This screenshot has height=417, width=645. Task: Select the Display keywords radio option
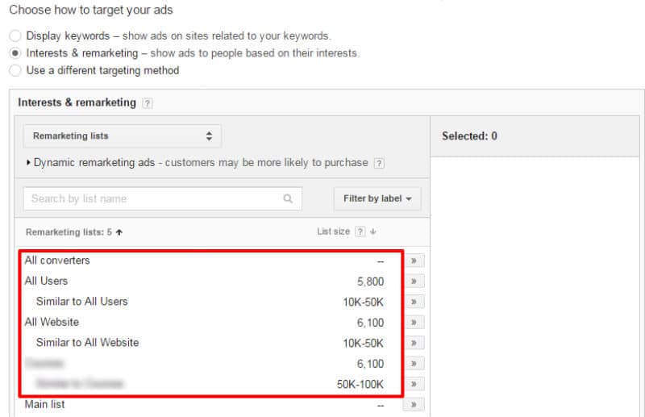pos(15,35)
